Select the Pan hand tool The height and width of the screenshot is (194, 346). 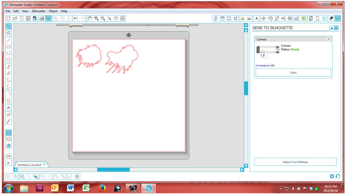point(90,19)
